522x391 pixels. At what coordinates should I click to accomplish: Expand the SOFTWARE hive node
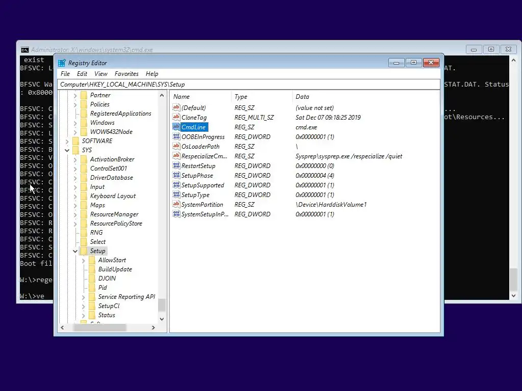(67, 142)
